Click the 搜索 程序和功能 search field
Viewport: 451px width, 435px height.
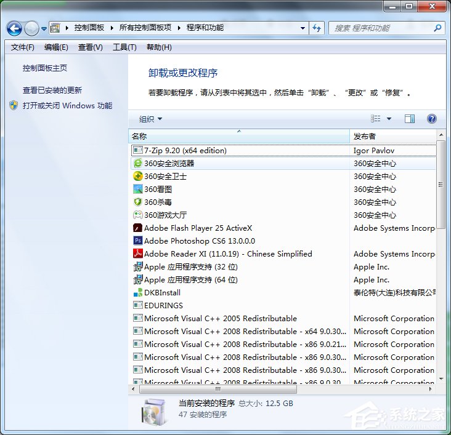(382, 28)
